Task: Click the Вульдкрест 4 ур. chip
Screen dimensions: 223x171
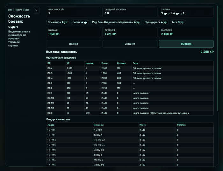Action: click(x=156, y=22)
